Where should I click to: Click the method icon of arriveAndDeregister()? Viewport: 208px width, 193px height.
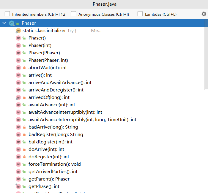(18, 90)
